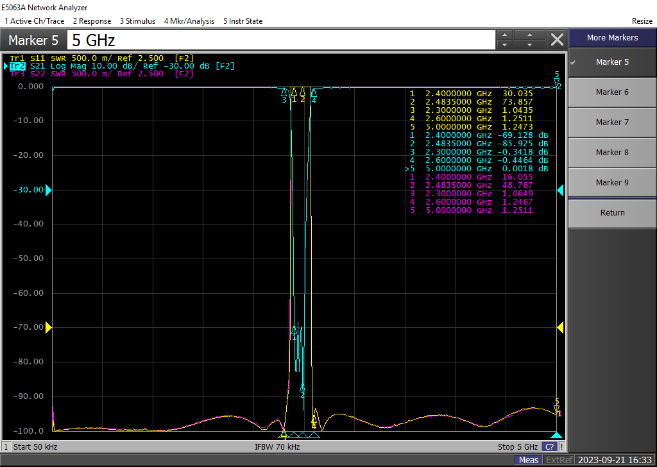This screenshot has width=657, height=467.
Task: Open the Active Ch/Trace menu
Action: [x=34, y=21]
